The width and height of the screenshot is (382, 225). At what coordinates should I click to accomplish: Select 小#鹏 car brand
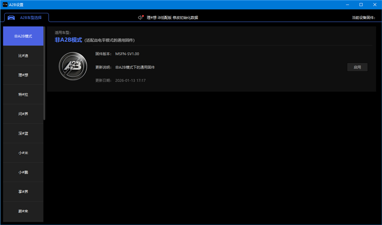tap(23, 172)
